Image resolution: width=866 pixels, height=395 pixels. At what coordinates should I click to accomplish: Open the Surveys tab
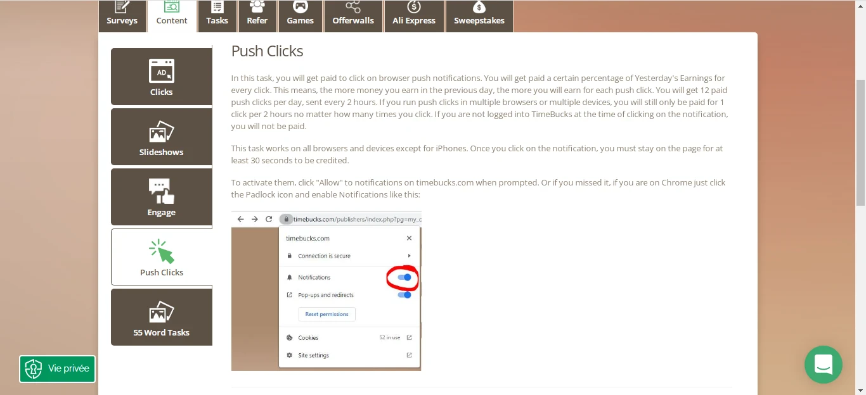pyautogui.click(x=122, y=16)
